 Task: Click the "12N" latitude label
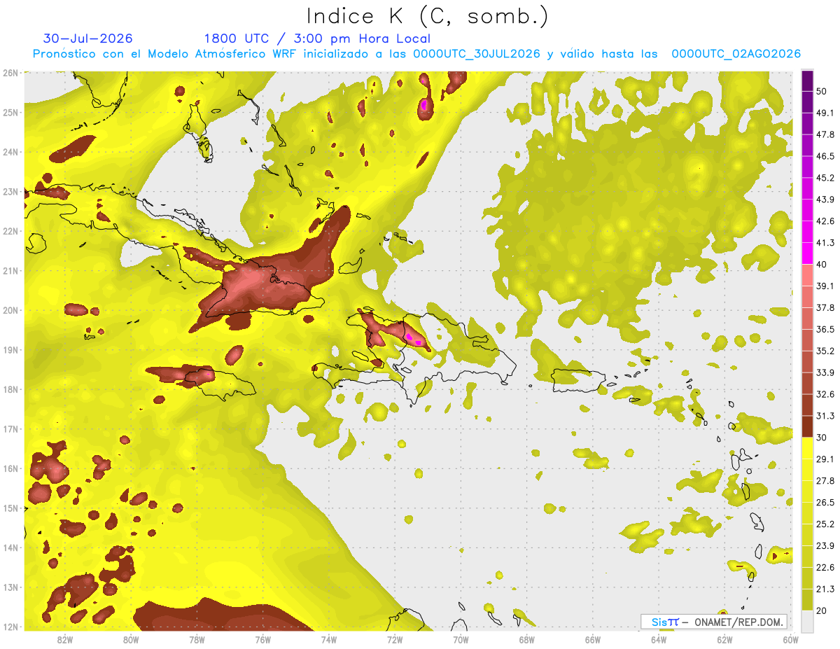(10, 627)
